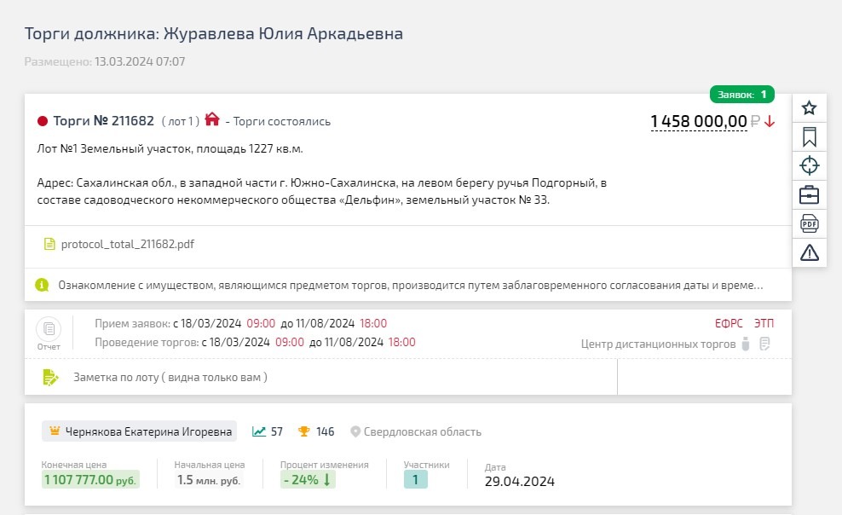
Task: Open the ЕФРС link
Action: [729, 323]
